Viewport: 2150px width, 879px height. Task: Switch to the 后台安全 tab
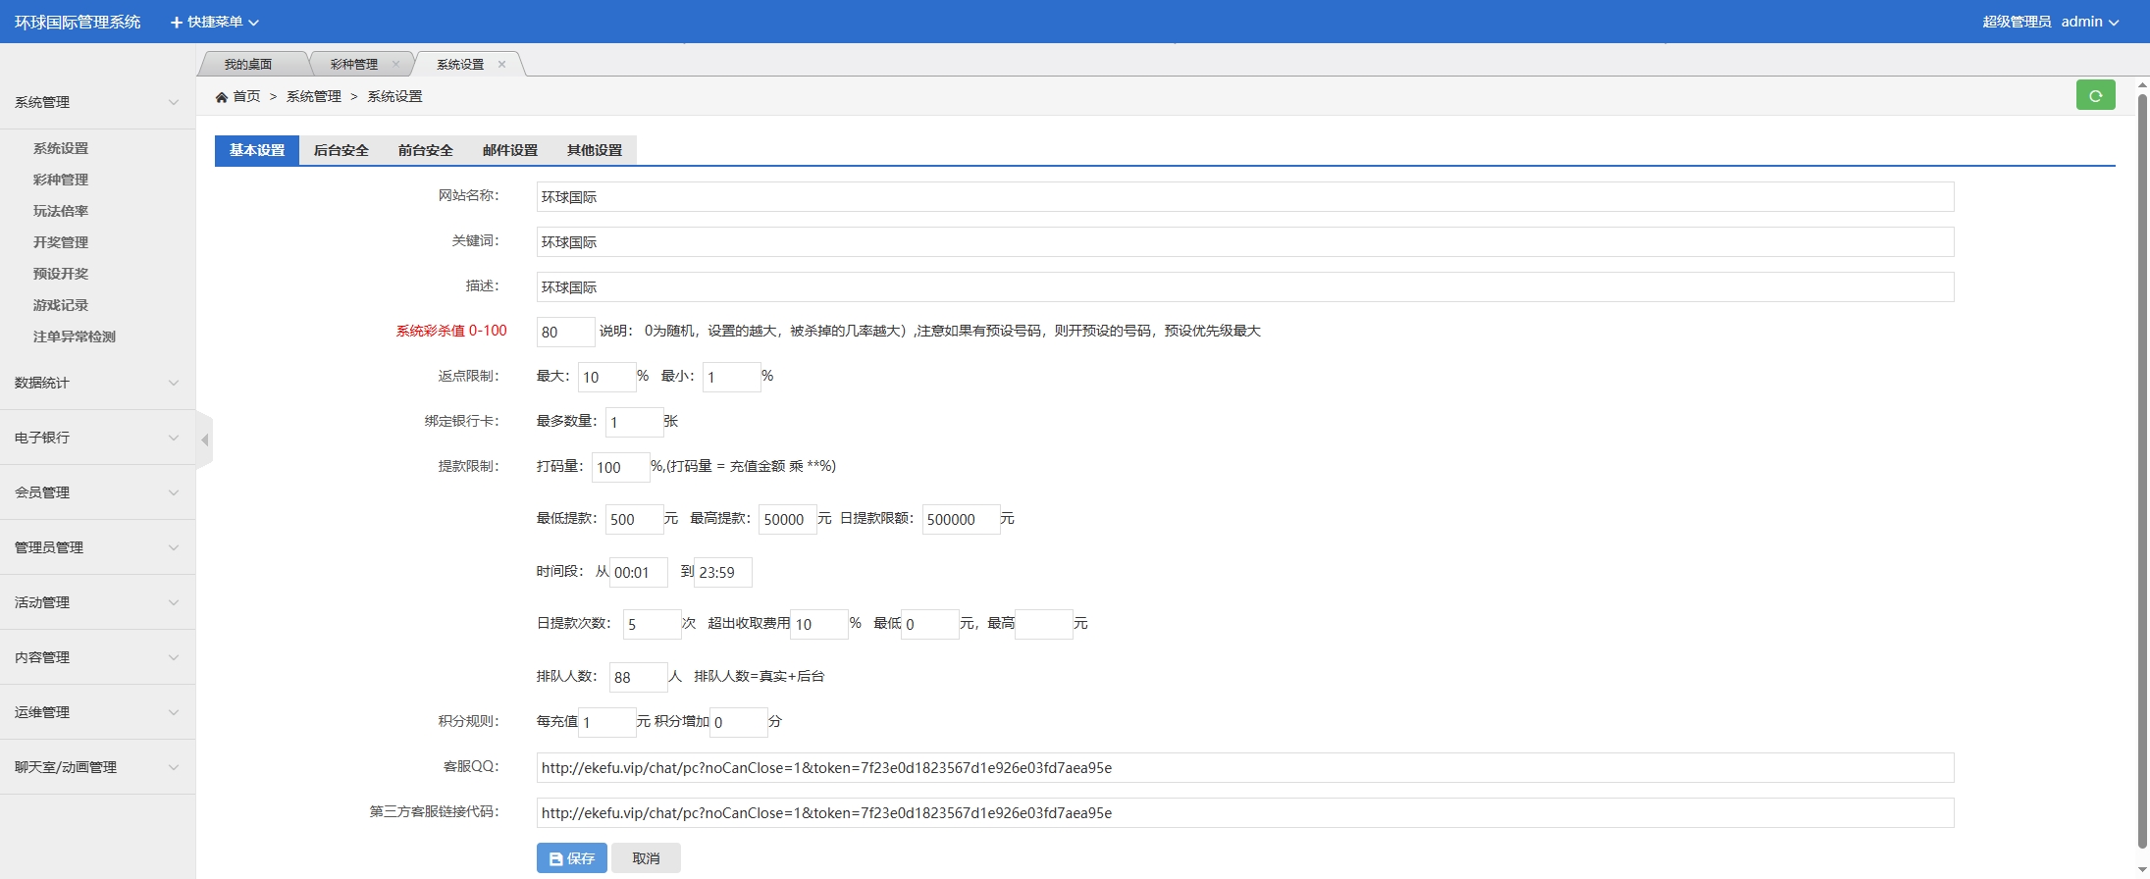[x=341, y=150]
